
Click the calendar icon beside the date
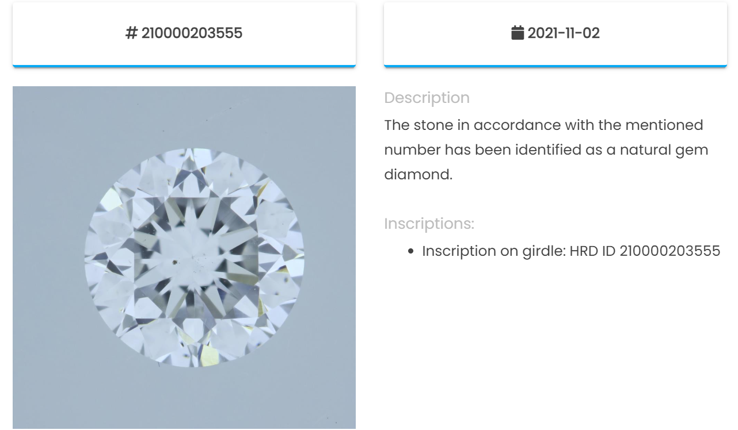point(518,33)
